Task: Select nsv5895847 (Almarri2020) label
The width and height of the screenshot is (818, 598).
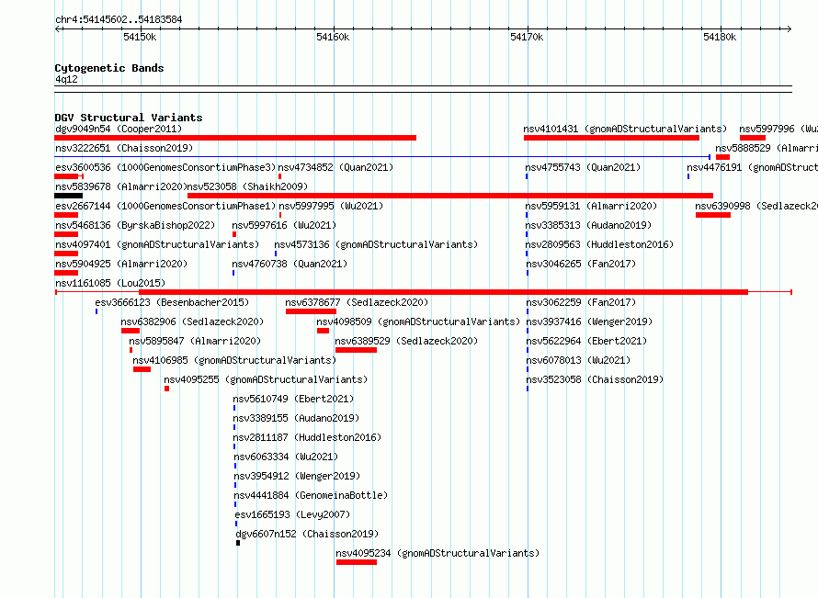Action: 195,341
